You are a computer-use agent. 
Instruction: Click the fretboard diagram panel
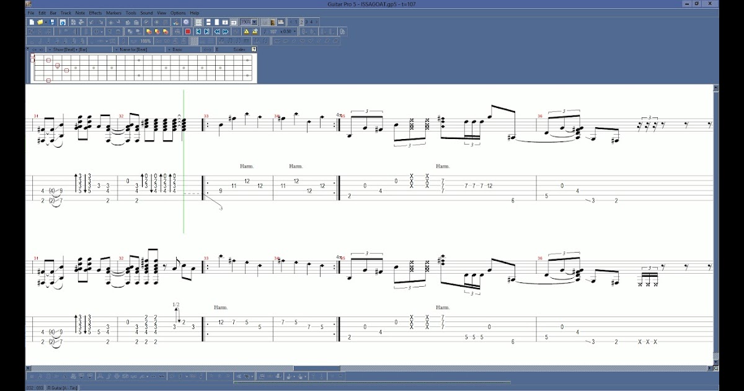(x=143, y=68)
